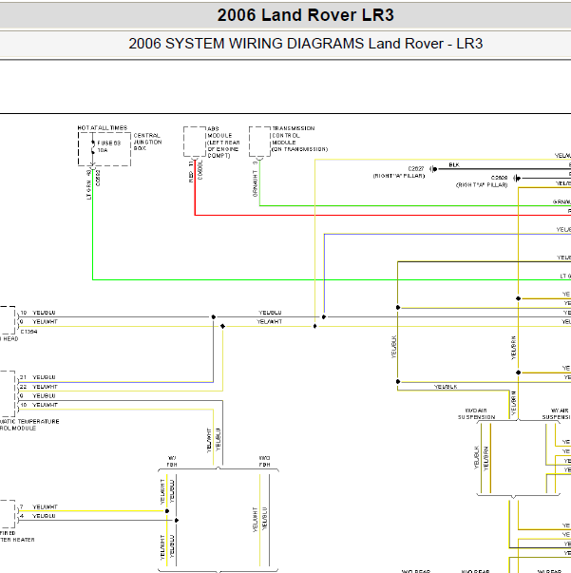This screenshot has height=573, width=571.
Task: Click the vertical "YEL/WHT" label inside the W/O FBH bracket
Action: (255, 519)
